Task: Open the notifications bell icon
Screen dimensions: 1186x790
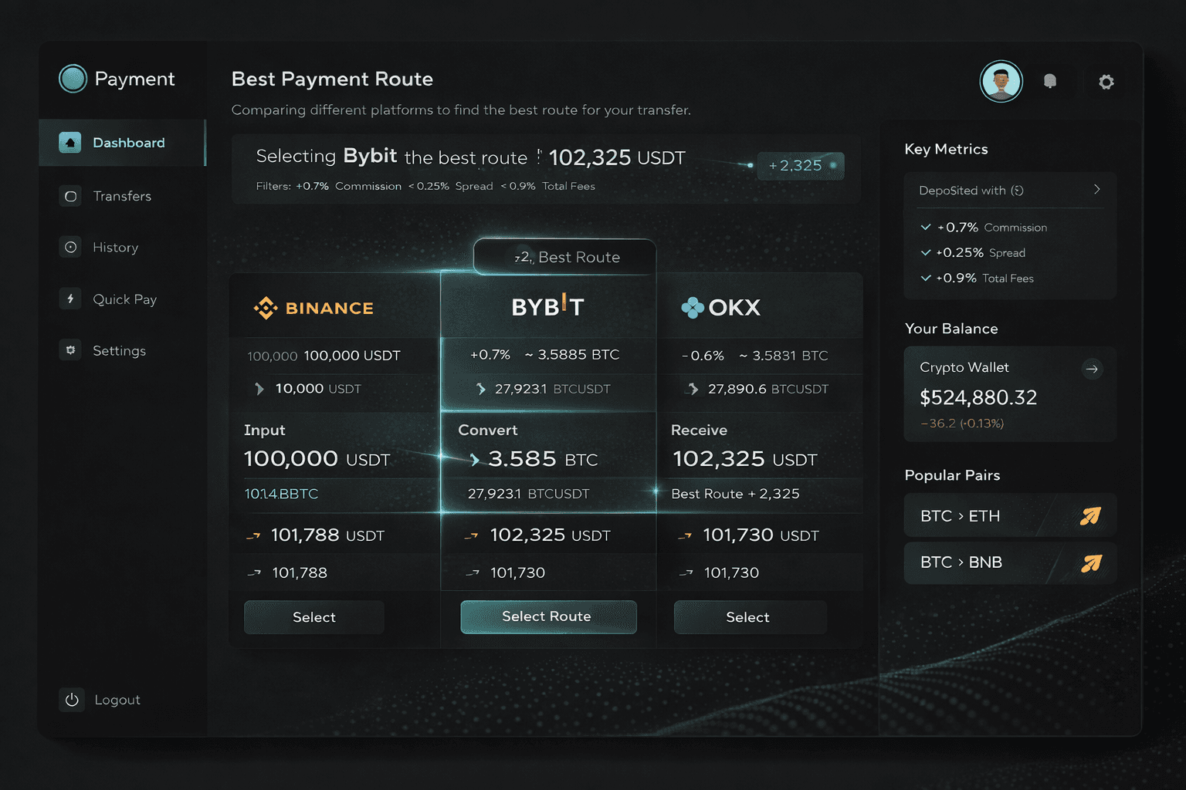Action: (1050, 81)
